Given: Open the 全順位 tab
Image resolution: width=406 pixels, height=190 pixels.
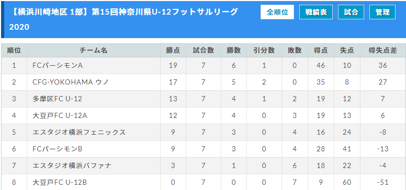Looking at the screenshot, I should click(x=277, y=12).
